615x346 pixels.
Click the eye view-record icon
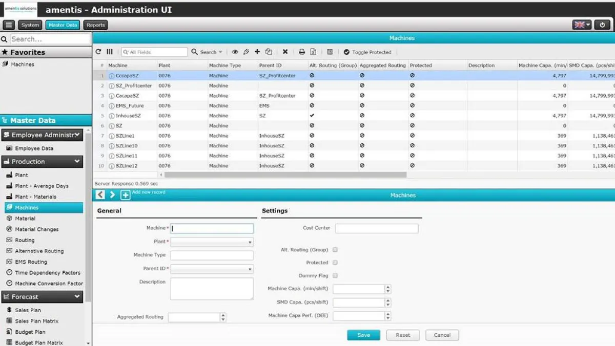tap(235, 52)
